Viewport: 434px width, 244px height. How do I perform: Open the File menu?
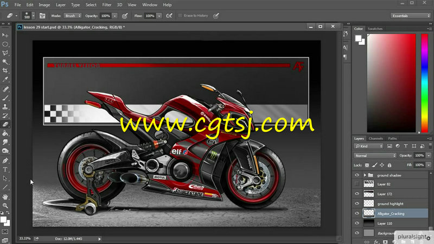[x=17, y=5]
